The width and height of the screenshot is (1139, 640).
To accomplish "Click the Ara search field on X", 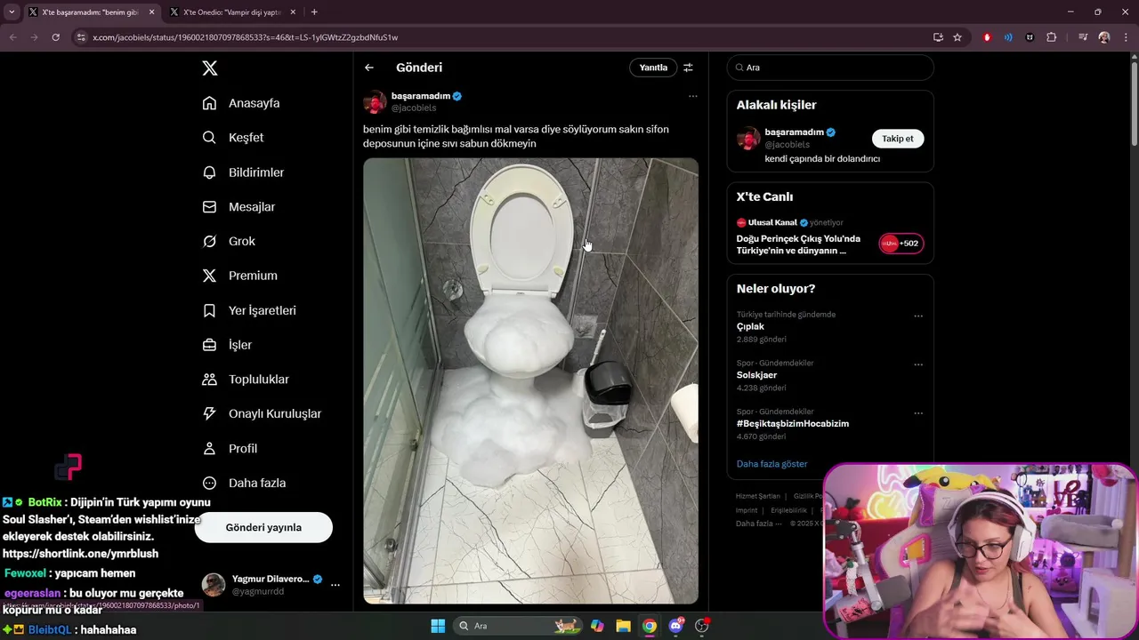I will pos(830,68).
